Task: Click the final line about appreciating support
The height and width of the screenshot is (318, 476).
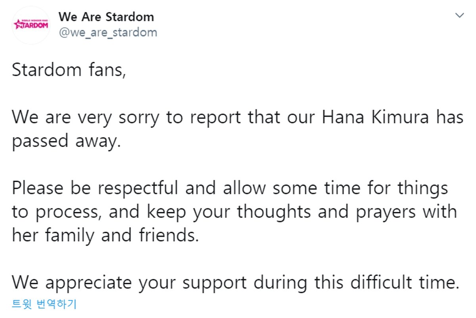Action: pyautogui.click(x=234, y=283)
